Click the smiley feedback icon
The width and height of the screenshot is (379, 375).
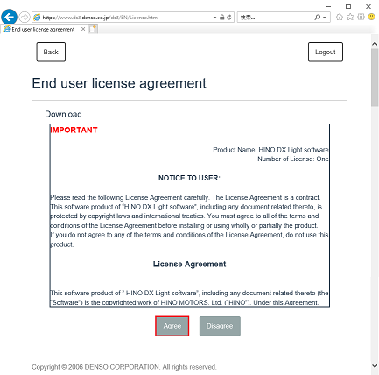[x=371, y=17]
